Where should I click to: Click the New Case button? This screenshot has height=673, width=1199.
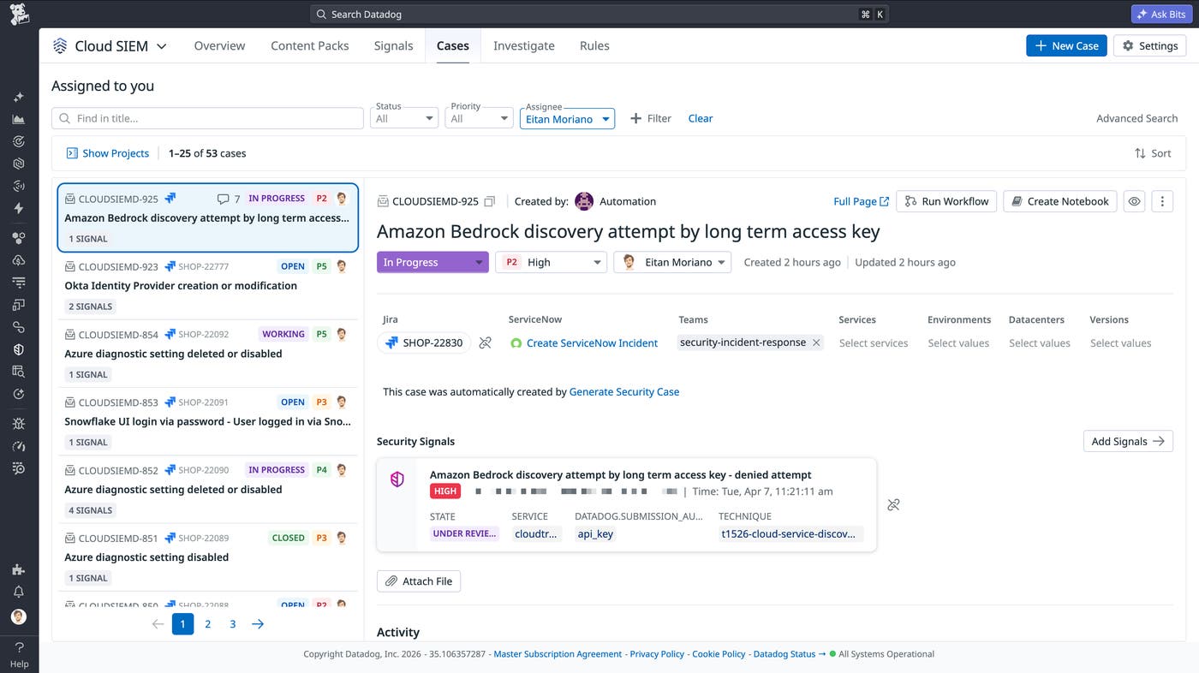coord(1066,45)
